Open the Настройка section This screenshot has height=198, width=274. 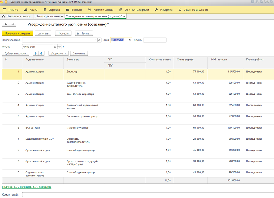(164, 10)
